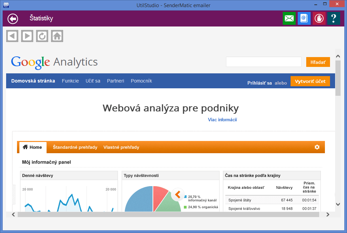The width and height of the screenshot is (347, 233).
Task: Click the Webová analýza pre podniky headline
Action: click(171, 108)
